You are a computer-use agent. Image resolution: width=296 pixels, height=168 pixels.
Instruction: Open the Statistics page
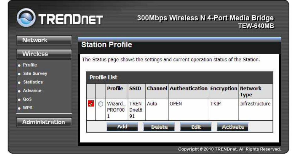[x=33, y=82]
